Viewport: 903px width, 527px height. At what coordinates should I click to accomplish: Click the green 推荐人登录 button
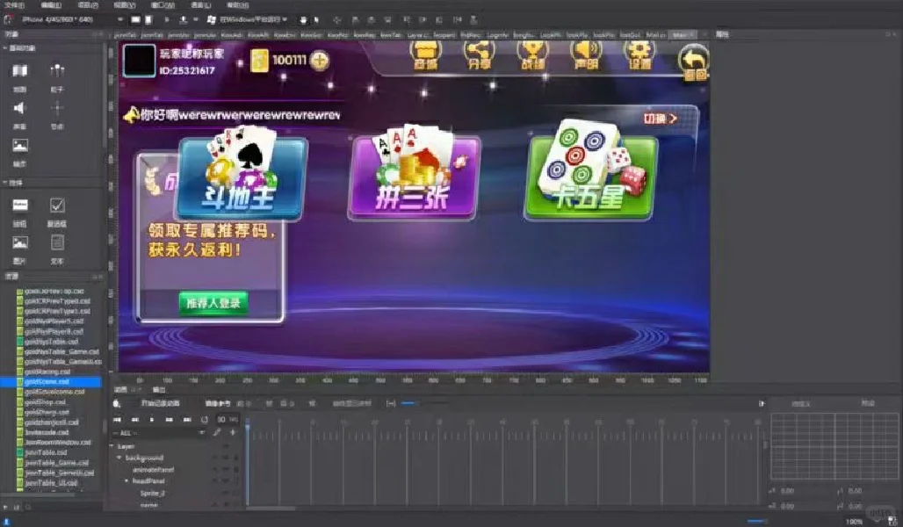click(213, 303)
